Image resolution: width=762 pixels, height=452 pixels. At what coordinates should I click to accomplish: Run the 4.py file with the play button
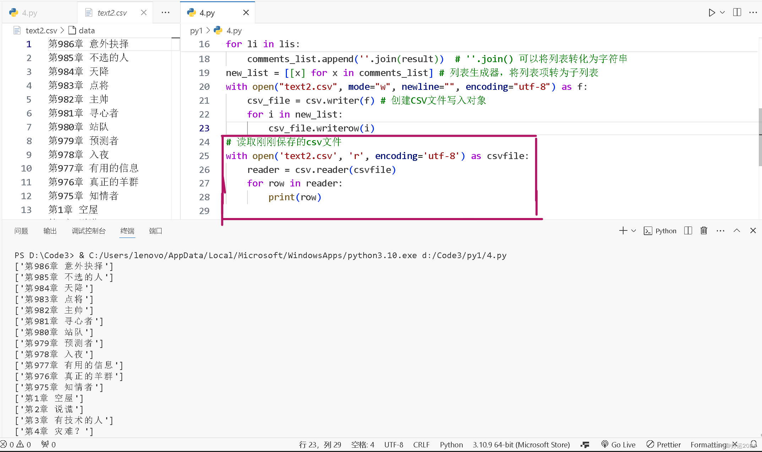[711, 12]
